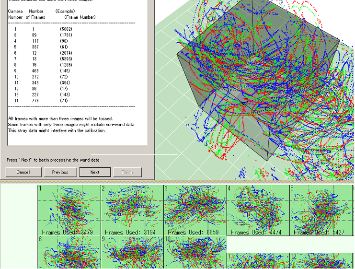Click 'Frames Used: 5427' label under camera 5
355x269 pixels.
pyautogui.click(x=319, y=232)
